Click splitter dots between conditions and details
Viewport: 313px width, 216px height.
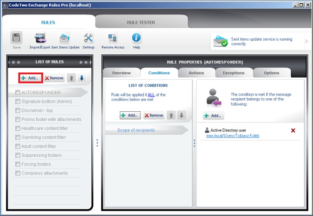tap(194, 143)
